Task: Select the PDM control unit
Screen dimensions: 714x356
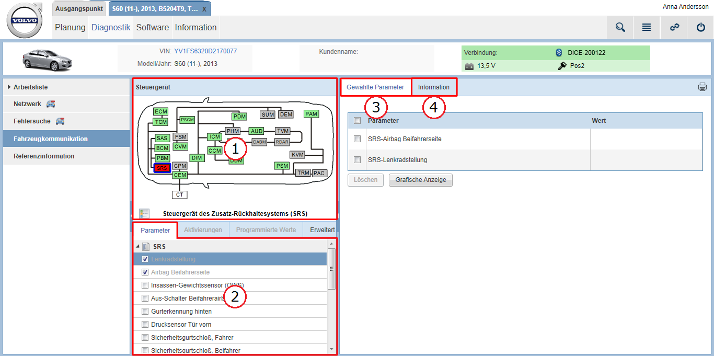Action: pos(239,116)
